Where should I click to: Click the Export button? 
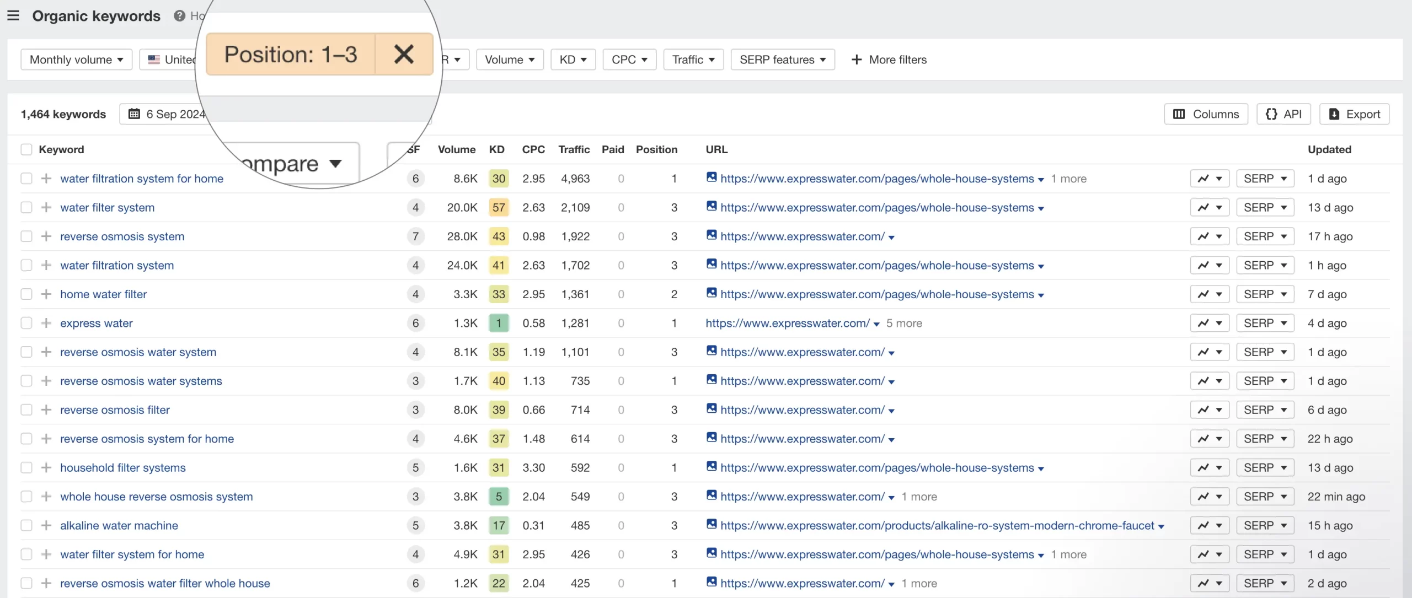click(1355, 114)
